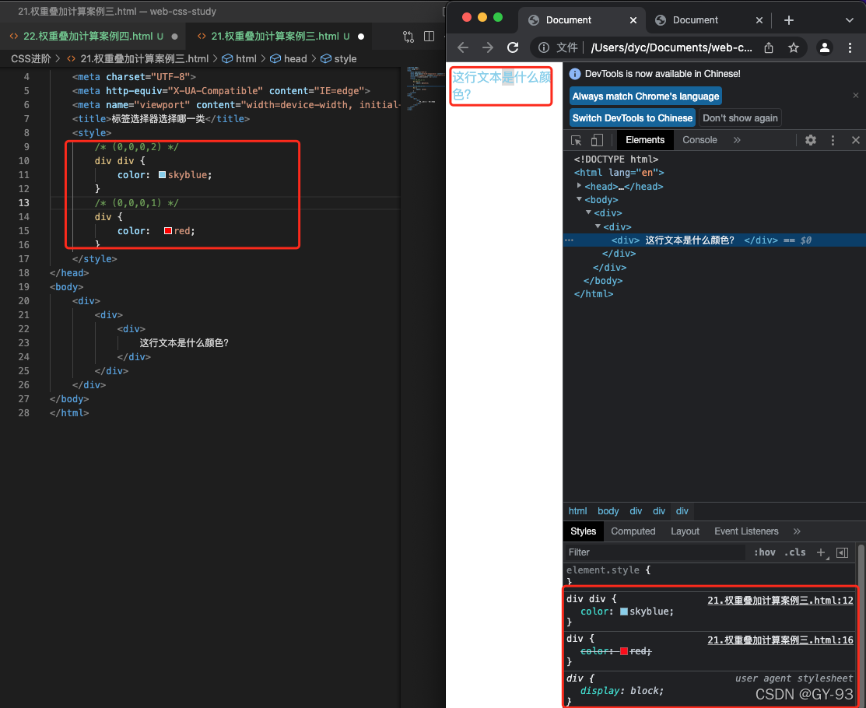
Task: Click the VS Code compare changes icon
Action: (408, 37)
